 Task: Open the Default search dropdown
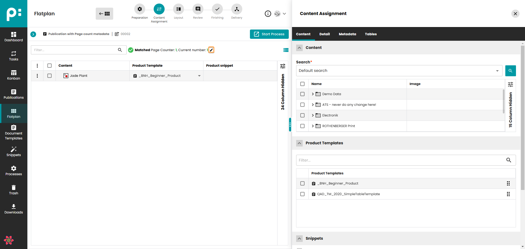pos(399,71)
